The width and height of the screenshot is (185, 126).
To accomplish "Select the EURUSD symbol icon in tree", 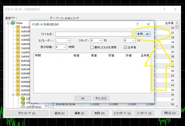I will tap(18, 94).
